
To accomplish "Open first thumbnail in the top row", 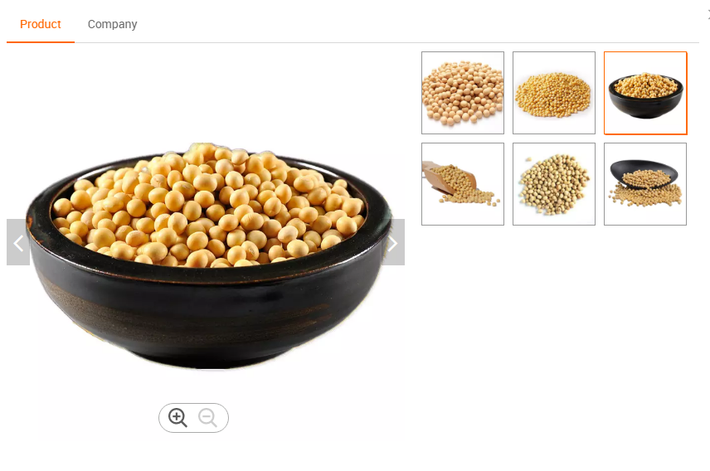I will pyautogui.click(x=463, y=93).
